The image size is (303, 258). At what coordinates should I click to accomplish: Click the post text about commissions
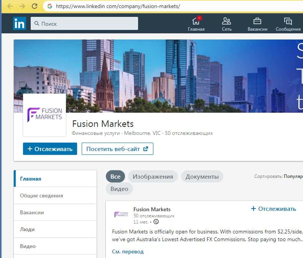207,235
